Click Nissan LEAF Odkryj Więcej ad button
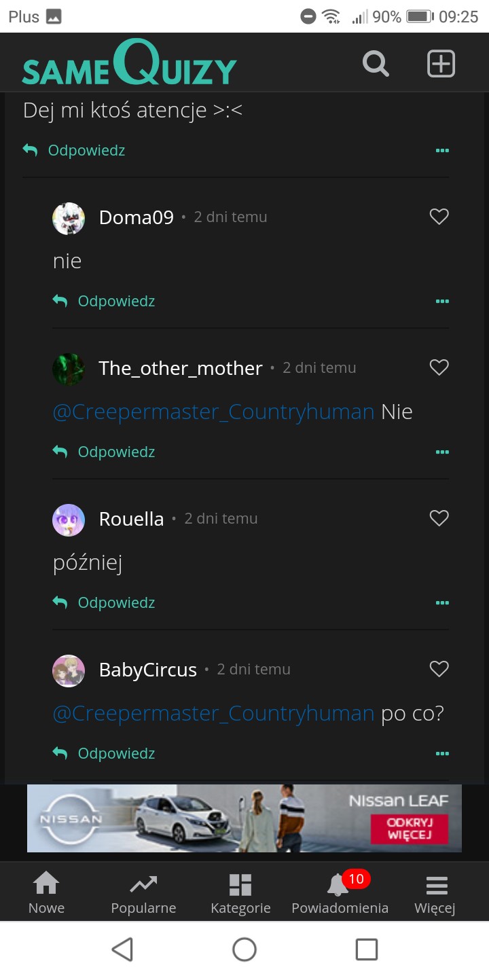The width and height of the screenshot is (489, 978). click(410, 829)
